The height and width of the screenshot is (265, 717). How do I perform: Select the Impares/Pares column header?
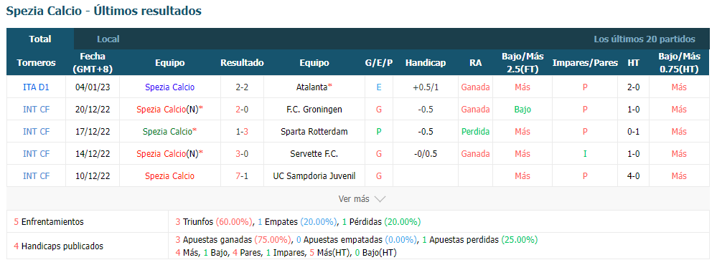click(x=585, y=63)
